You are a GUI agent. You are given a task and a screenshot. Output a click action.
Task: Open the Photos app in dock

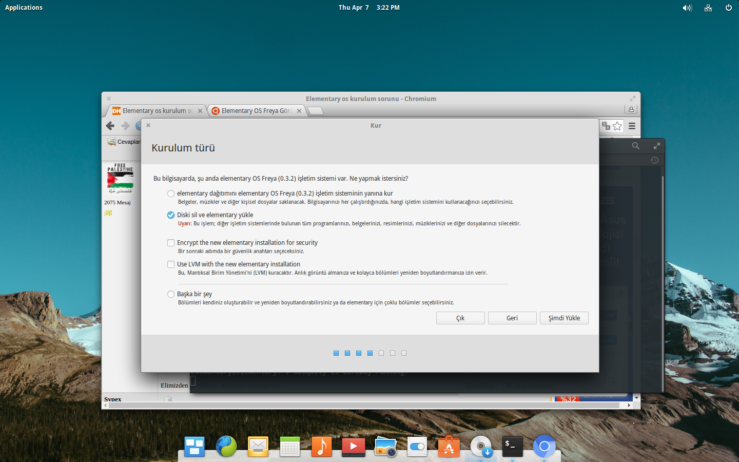[385, 447]
